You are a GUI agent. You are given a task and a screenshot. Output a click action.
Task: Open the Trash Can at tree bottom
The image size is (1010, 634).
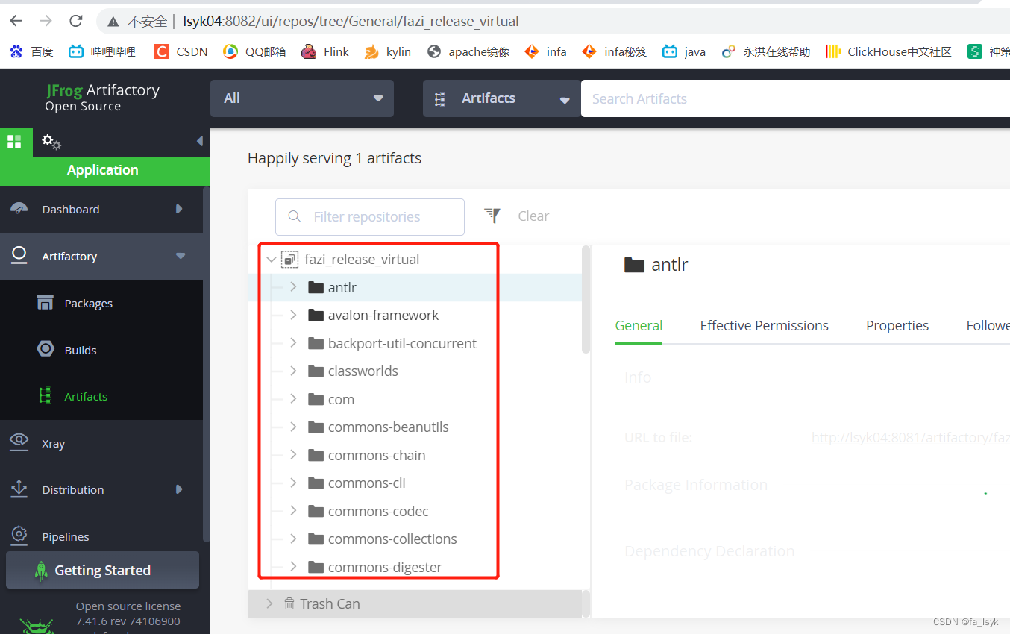[330, 603]
